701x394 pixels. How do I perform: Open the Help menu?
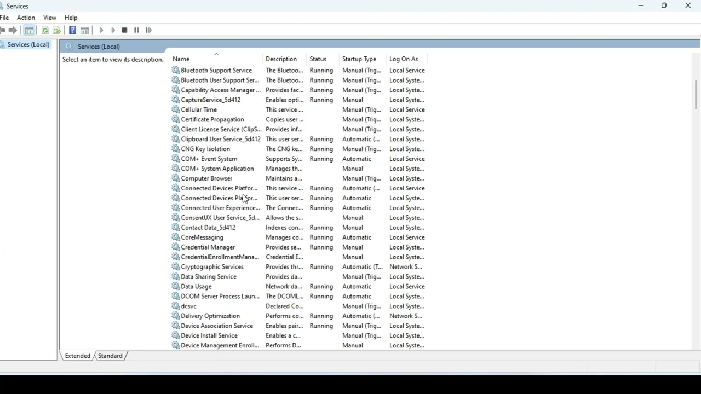[71, 18]
